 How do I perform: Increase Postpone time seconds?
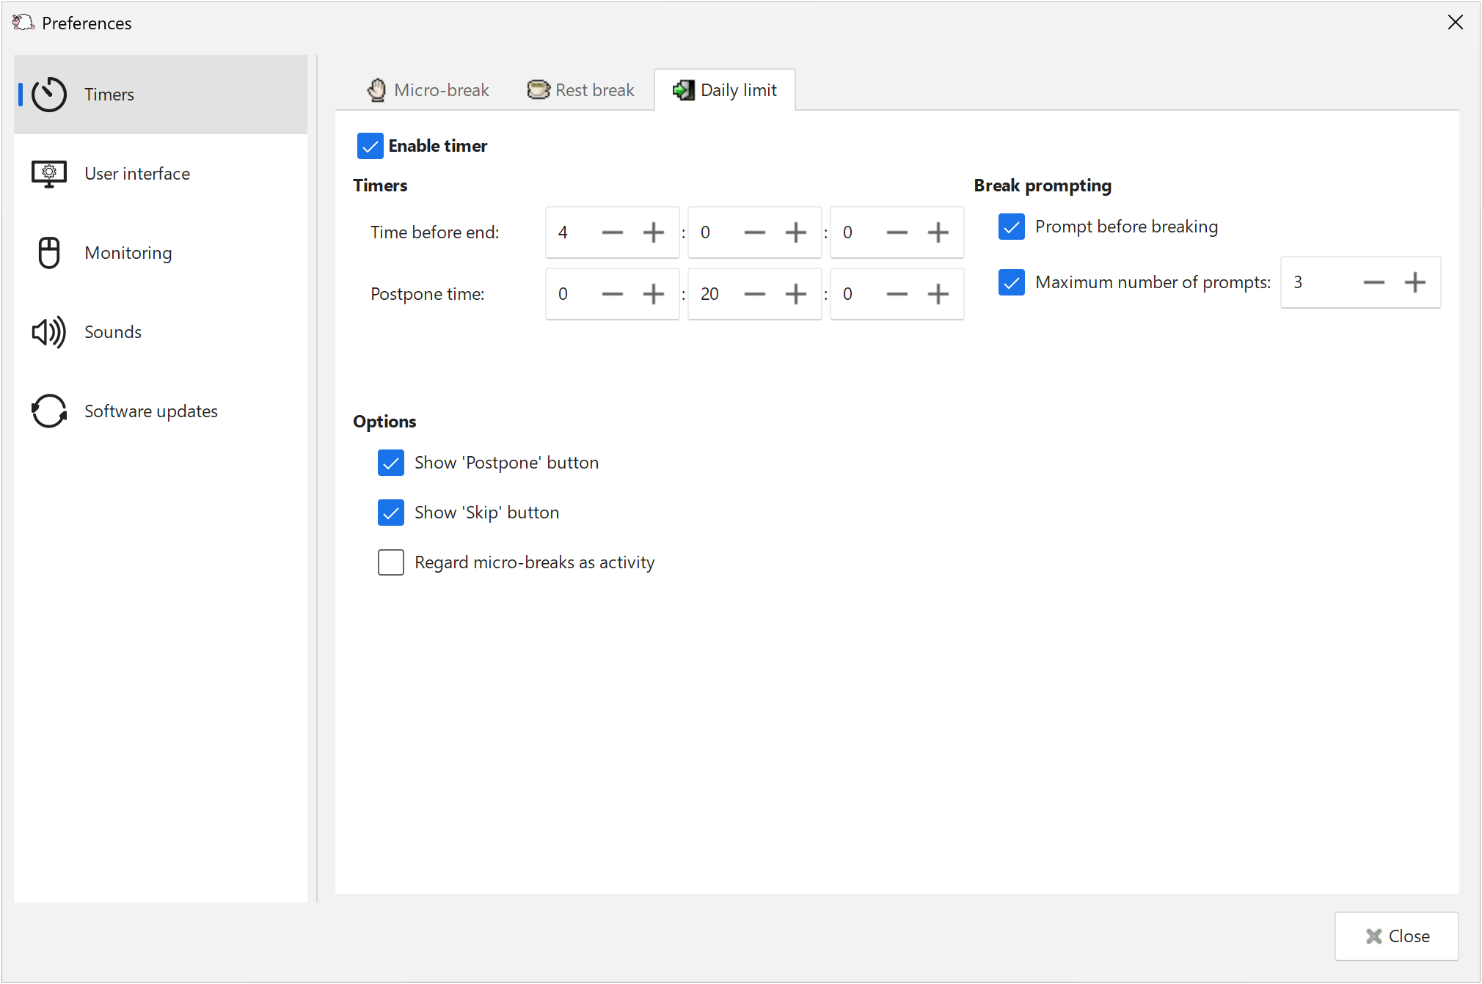click(938, 294)
